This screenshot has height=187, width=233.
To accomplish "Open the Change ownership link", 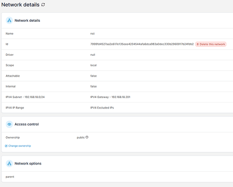I will (18, 146).
